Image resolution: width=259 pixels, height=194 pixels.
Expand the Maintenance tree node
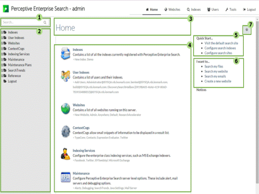pyautogui.click(x=2, y=59)
